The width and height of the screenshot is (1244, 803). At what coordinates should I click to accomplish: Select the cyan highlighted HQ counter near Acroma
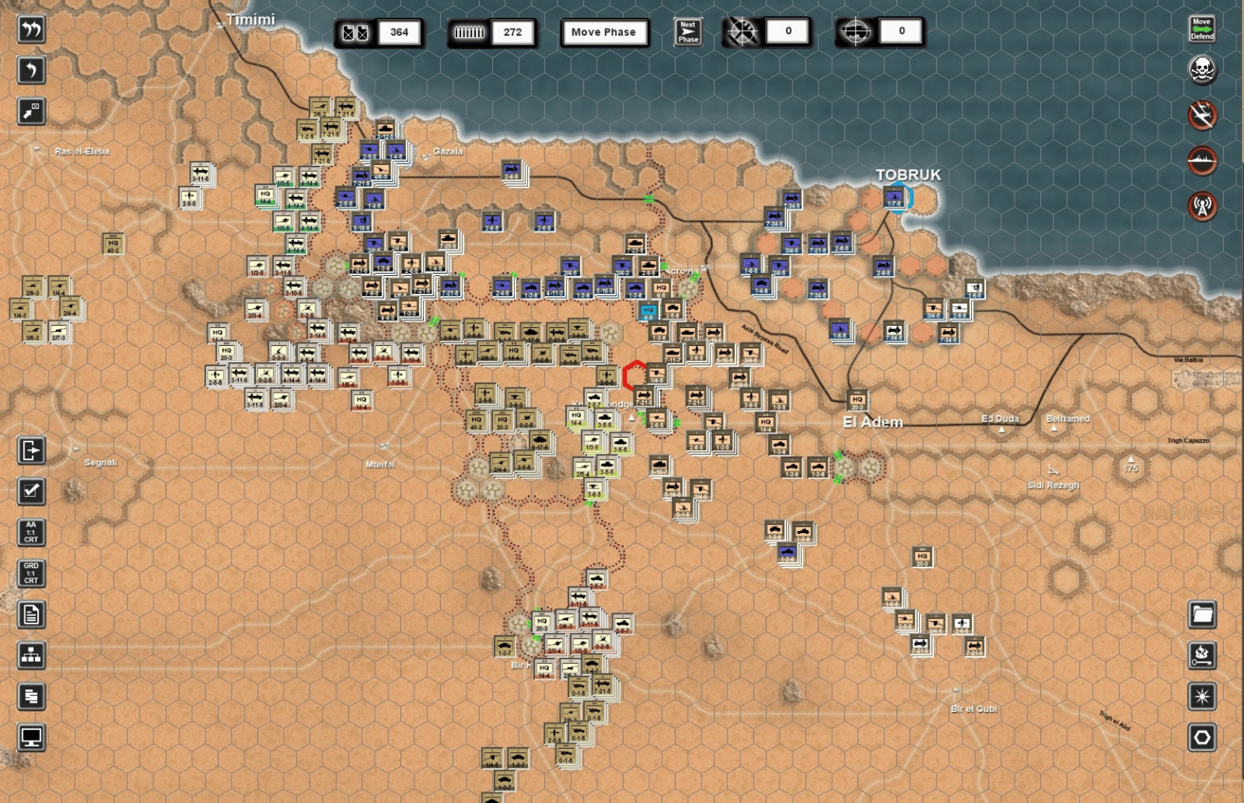[x=648, y=312]
